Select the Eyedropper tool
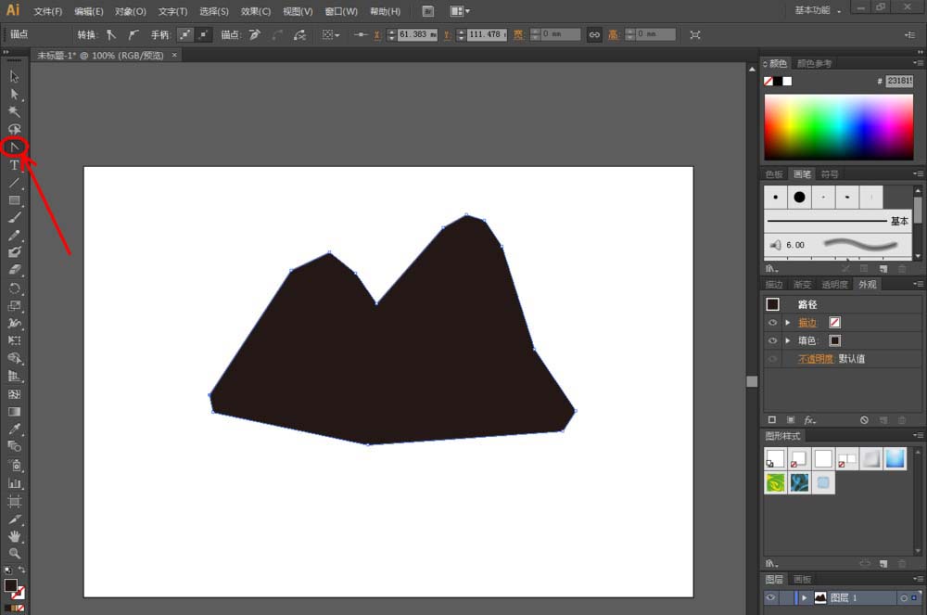 (14, 429)
